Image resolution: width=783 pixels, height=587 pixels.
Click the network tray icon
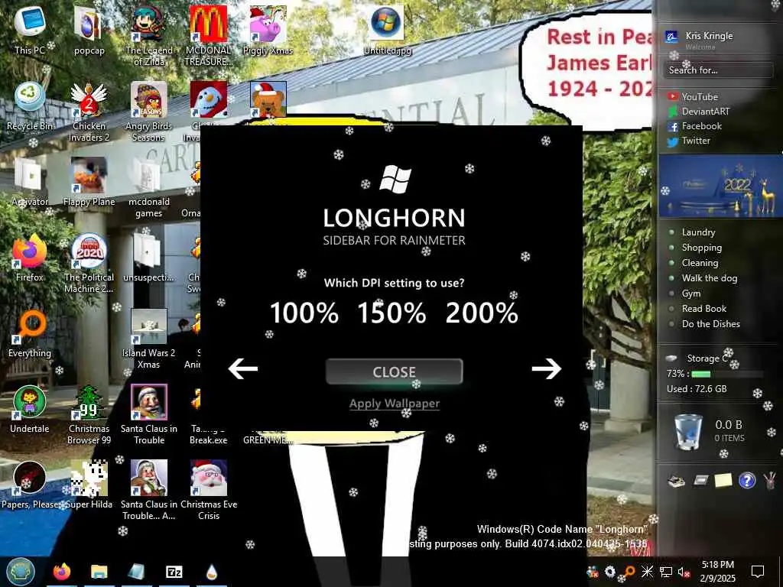666,572
